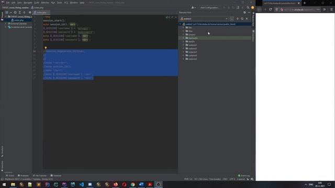Select the zadanie3 remote folder
This screenshot has height=188, width=335.
click(193, 52)
